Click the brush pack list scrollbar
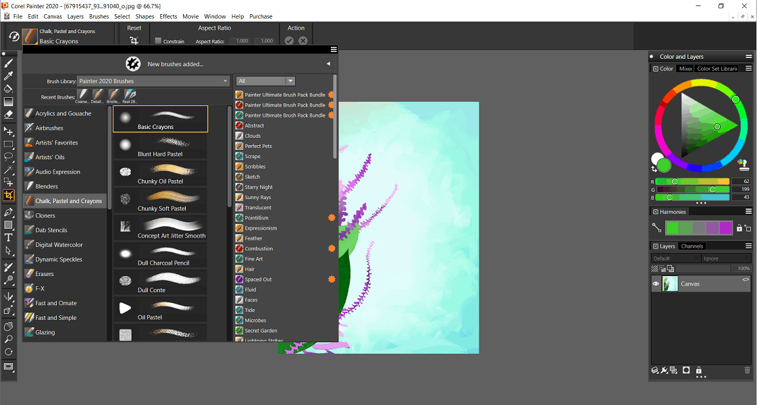Image resolution: width=757 pixels, height=405 pixels. (x=334, y=116)
